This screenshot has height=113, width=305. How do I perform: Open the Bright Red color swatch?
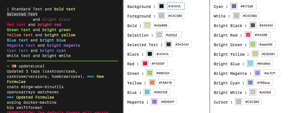[248, 35]
